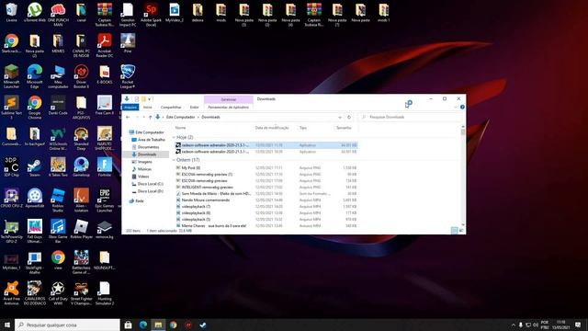The image size is (588, 331).
Task: Select Rede in navigation pane
Action: (x=136, y=201)
